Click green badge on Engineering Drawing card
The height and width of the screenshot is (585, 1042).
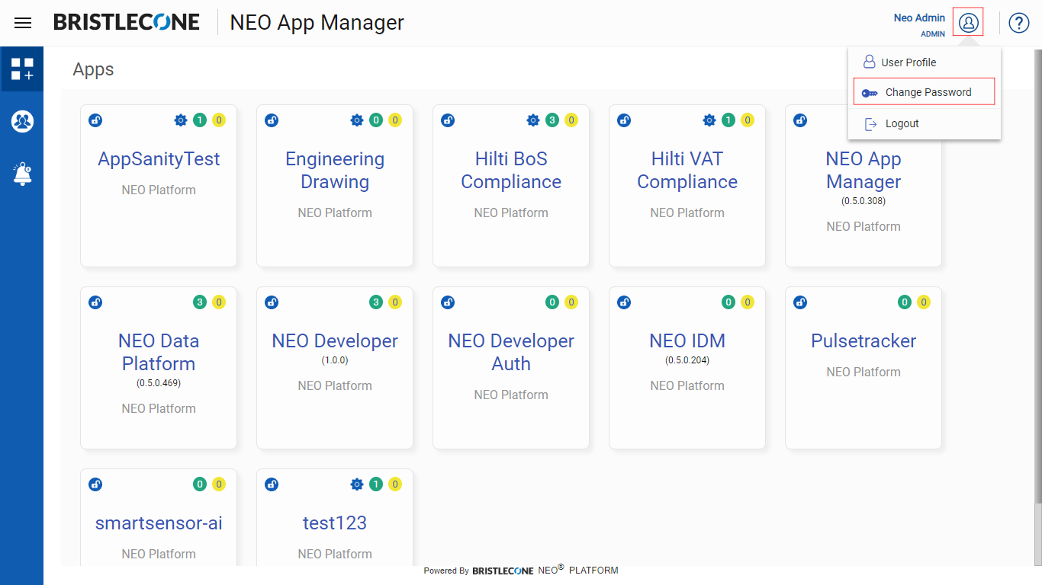[x=376, y=120]
